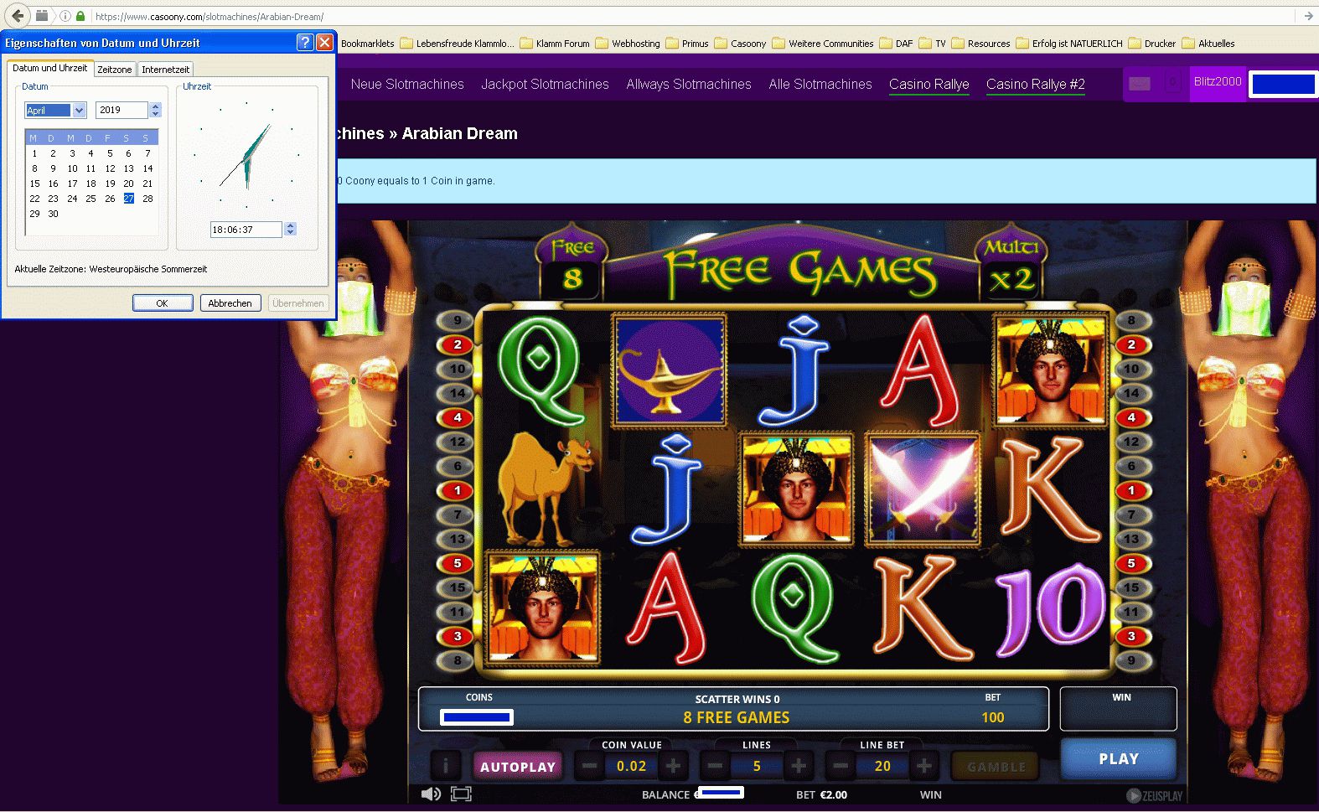Click OK in the date dialog
This screenshot has width=1319, height=812.
163,303
